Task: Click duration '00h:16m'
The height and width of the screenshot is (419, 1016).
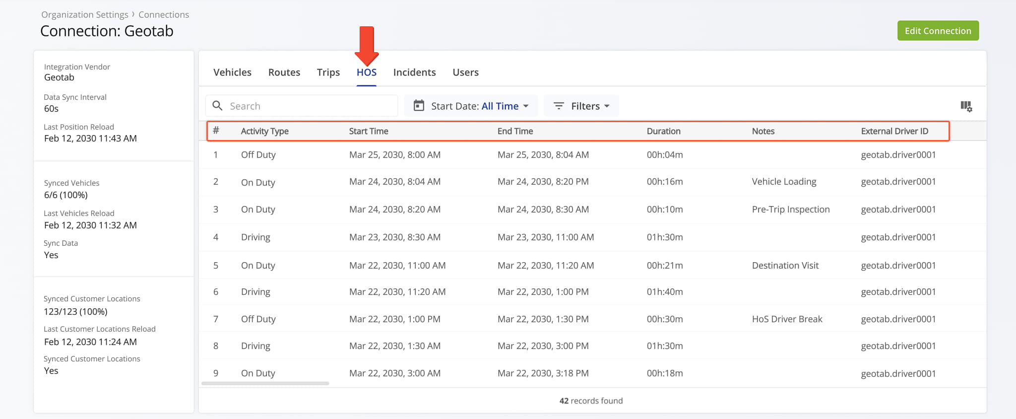Action: (665, 182)
